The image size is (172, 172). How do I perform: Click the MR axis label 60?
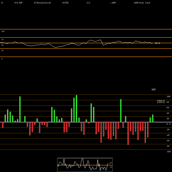coord(168,108)
